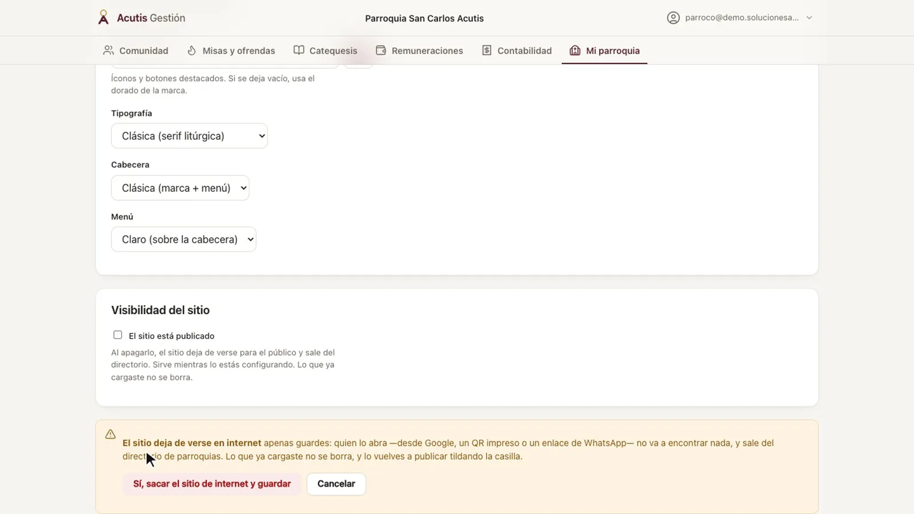Click the Tipografía label
This screenshot has height=514, width=914.
tap(131, 113)
